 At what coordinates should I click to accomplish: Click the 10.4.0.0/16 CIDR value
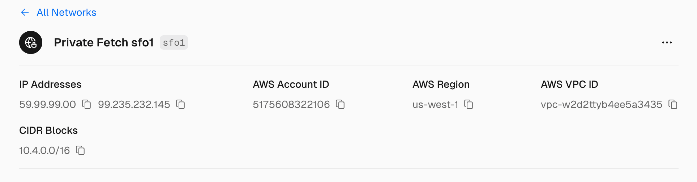coord(44,150)
